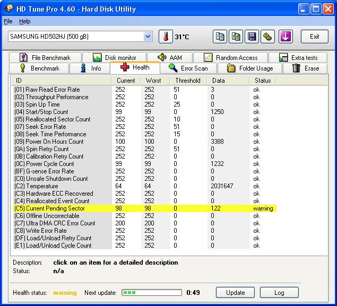Sort by the Data column header
This screenshot has height=306, width=337.
click(228, 81)
